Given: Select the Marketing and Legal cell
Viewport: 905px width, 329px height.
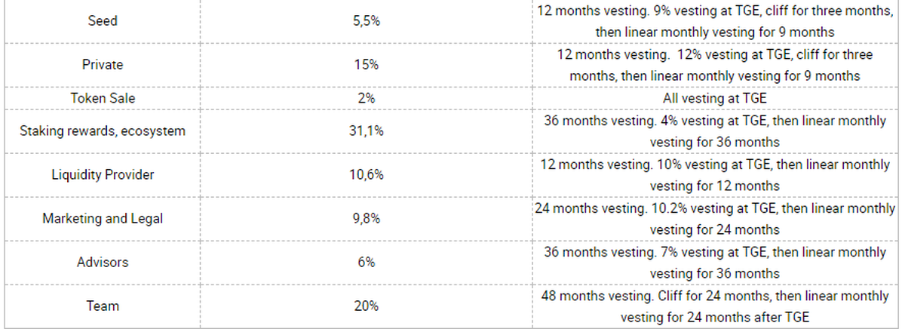Looking at the screenshot, I should click(x=103, y=219).
